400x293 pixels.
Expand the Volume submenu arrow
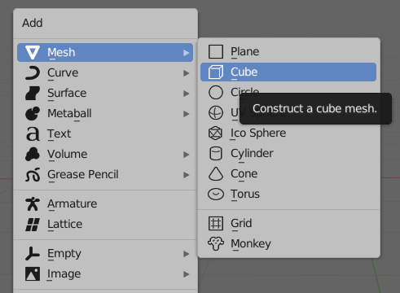[186, 155]
